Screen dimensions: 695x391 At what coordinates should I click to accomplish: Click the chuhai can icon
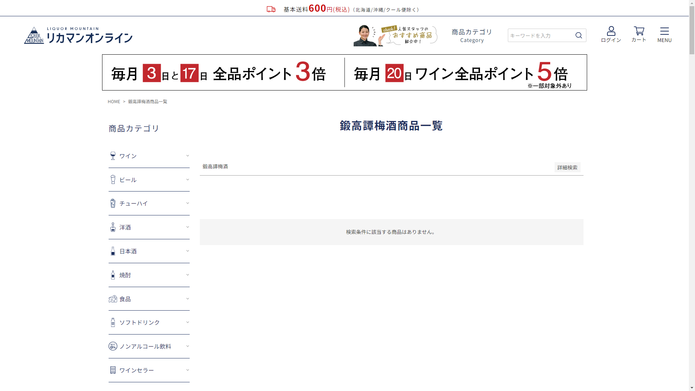(113, 203)
